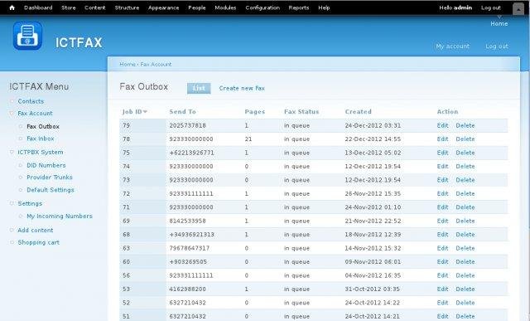The image size is (530, 321).
Task: Collapse the Fax Account menu tree
Action: tap(12, 113)
